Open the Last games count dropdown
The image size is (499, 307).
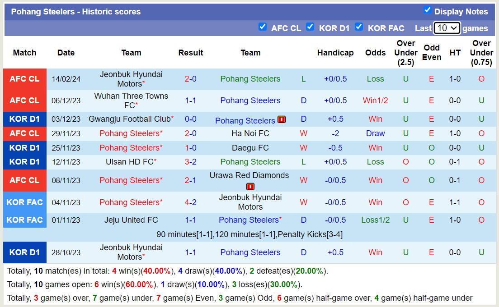(447, 28)
